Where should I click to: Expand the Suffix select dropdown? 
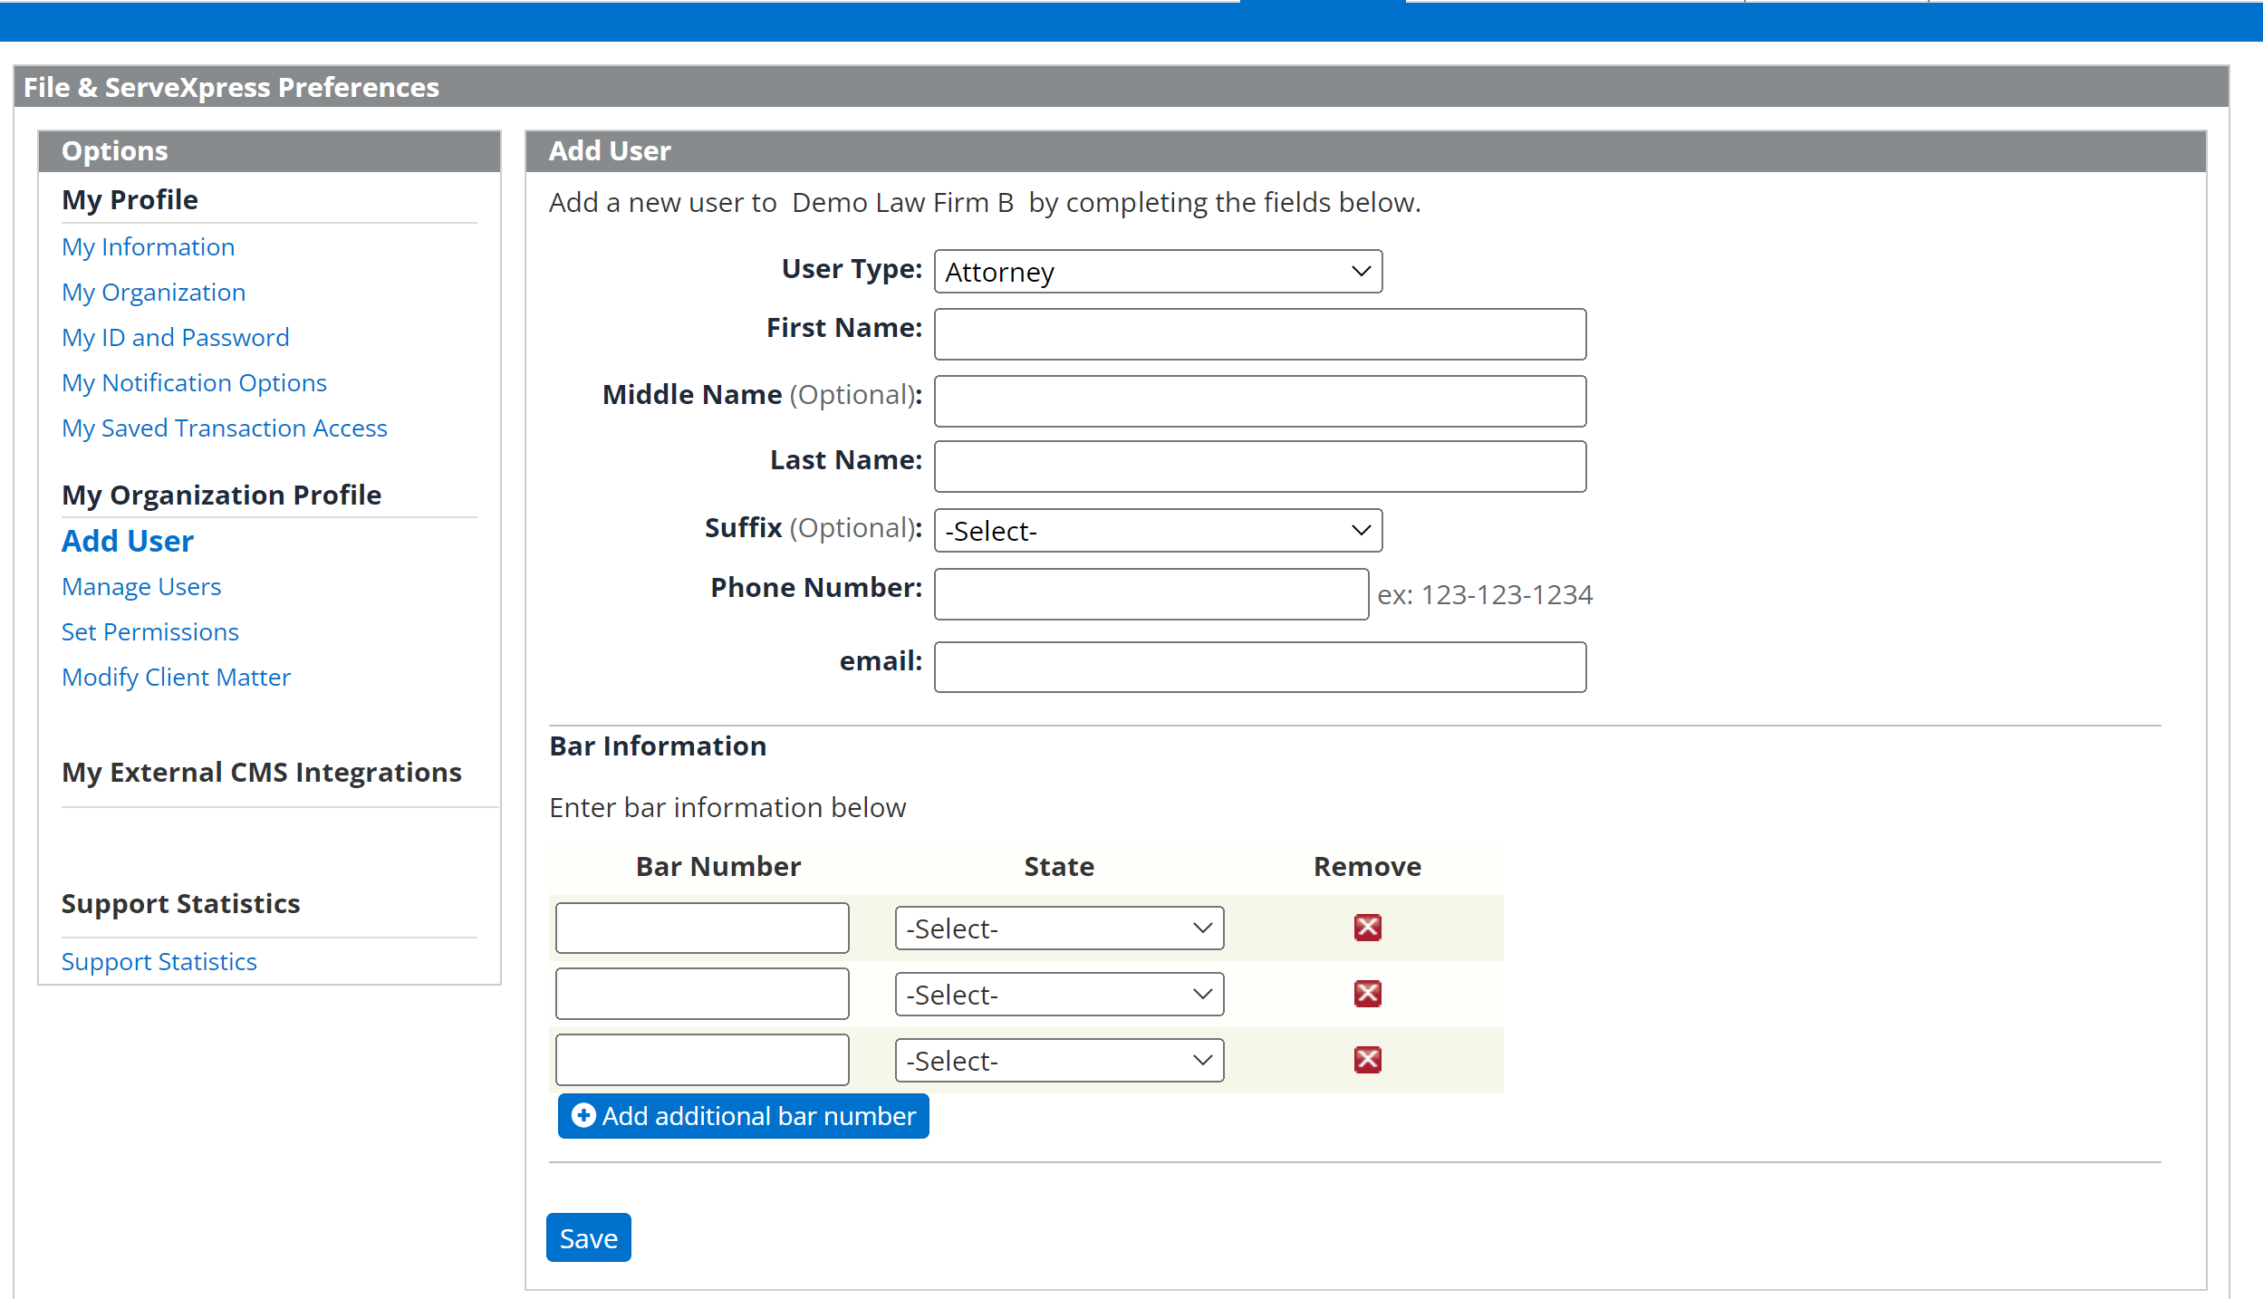point(1158,531)
